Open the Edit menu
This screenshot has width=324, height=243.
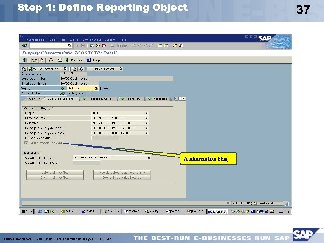[53, 40]
